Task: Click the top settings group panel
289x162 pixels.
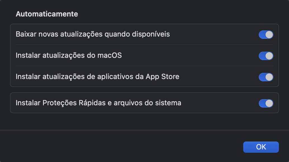Action: (144, 55)
